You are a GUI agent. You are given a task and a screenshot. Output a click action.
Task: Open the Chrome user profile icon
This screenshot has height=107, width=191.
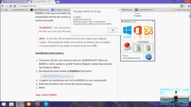click(174, 1)
